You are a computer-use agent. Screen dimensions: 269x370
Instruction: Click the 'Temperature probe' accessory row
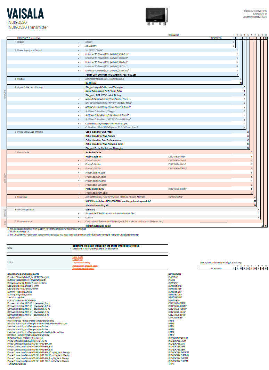pyautogui.click(x=16, y=364)
